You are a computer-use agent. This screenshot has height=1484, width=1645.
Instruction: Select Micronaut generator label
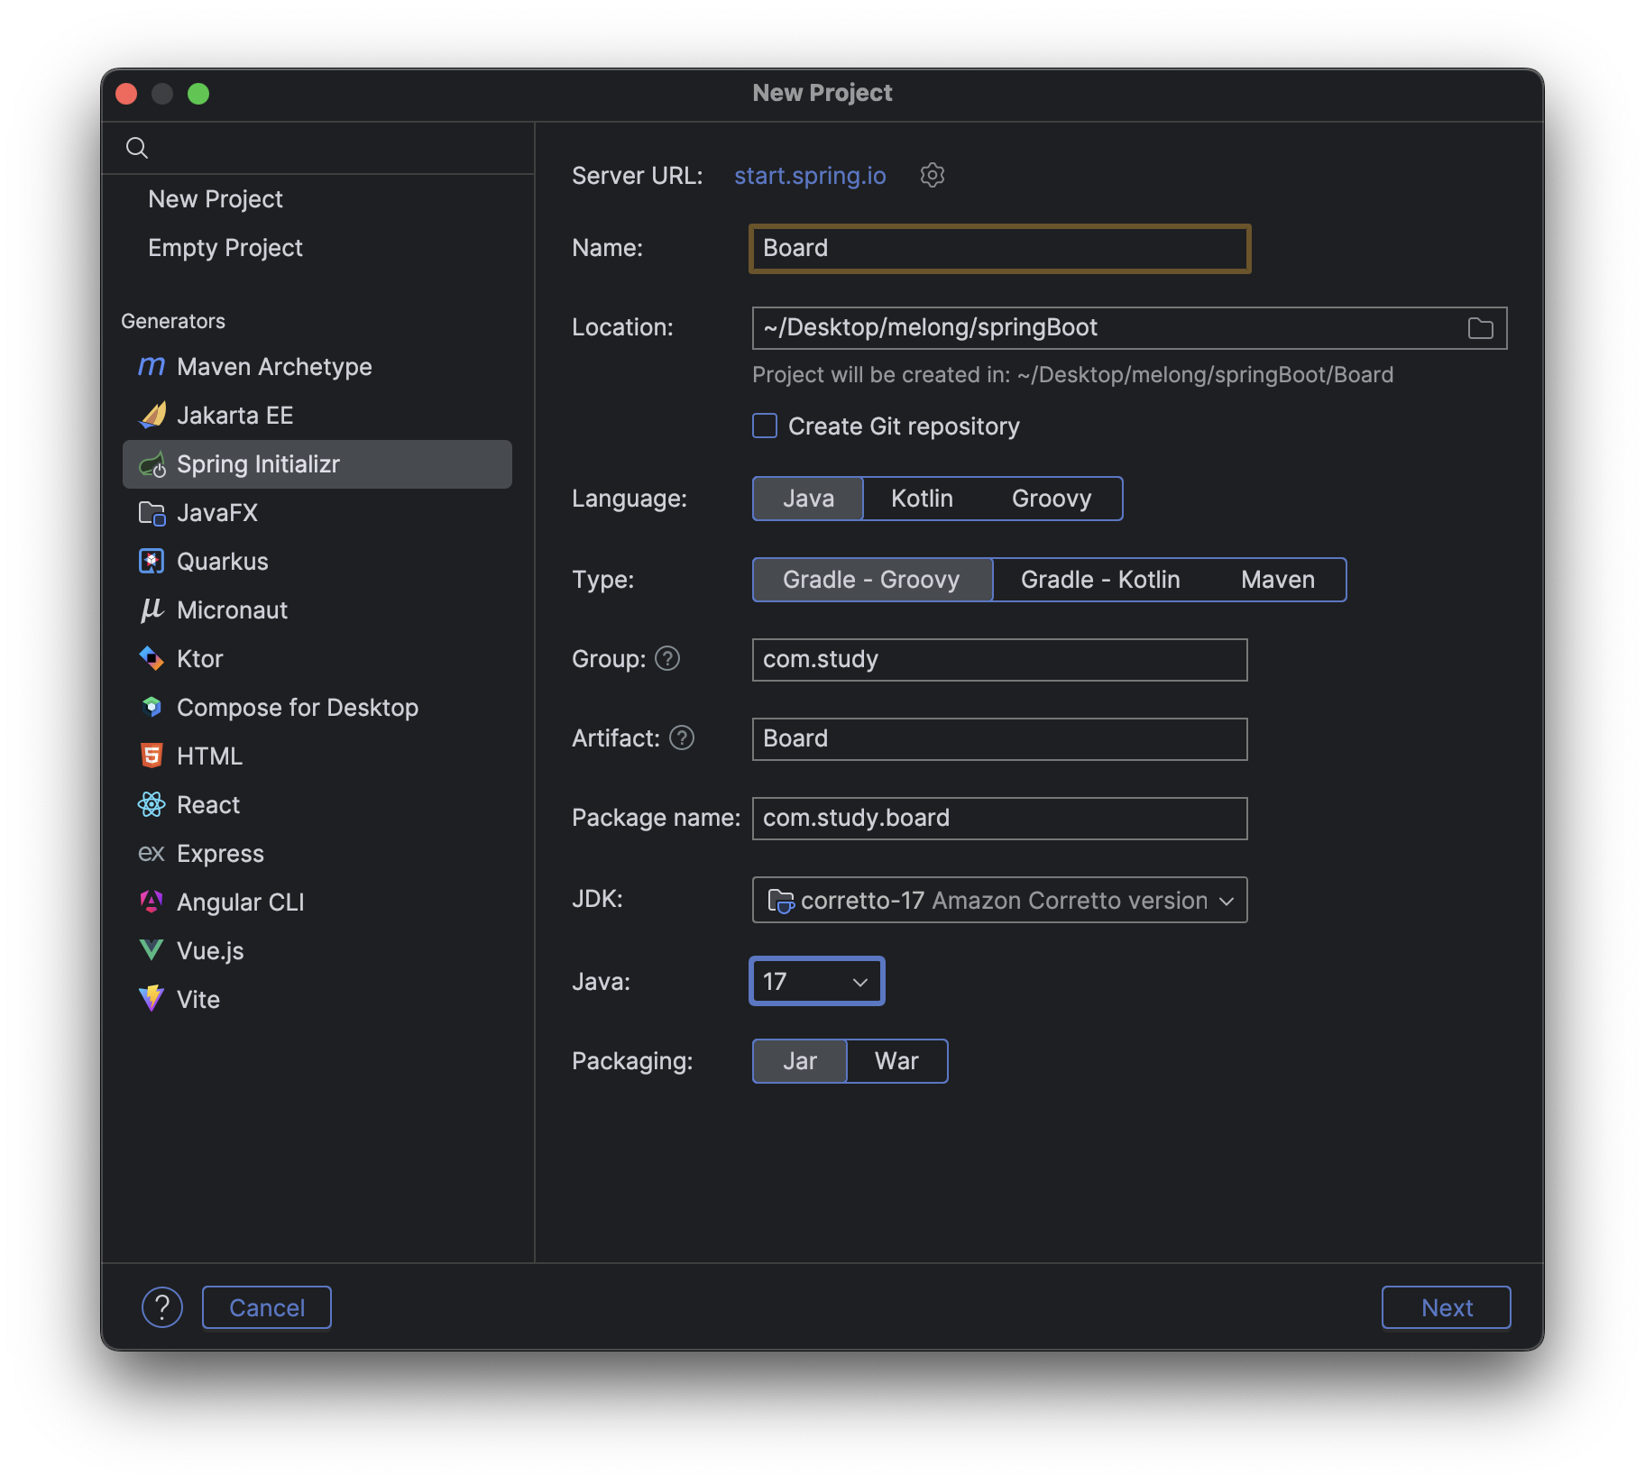coord(233,610)
